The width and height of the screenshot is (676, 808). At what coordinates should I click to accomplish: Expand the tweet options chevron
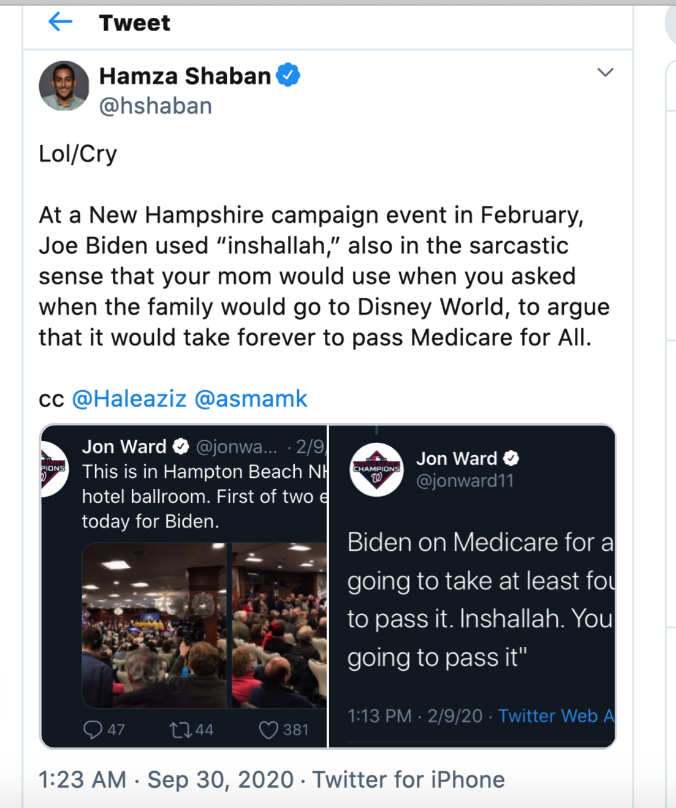click(x=605, y=72)
